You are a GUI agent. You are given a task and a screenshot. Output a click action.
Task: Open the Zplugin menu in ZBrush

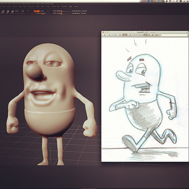click(70, 6)
